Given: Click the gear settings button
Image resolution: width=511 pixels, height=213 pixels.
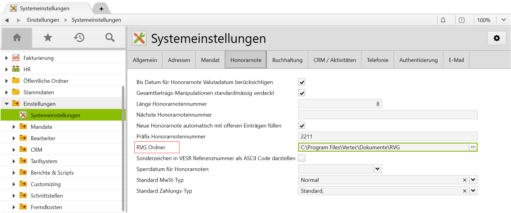Looking at the screenshot, I should 496,38.
